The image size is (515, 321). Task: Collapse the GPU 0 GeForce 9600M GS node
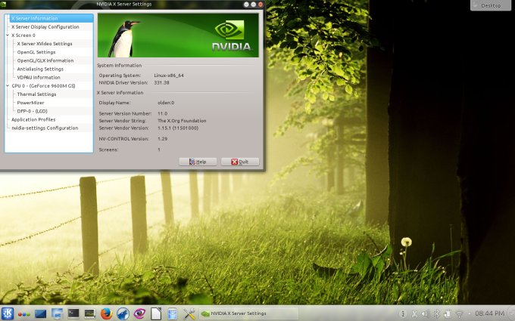tap(8, 85)
